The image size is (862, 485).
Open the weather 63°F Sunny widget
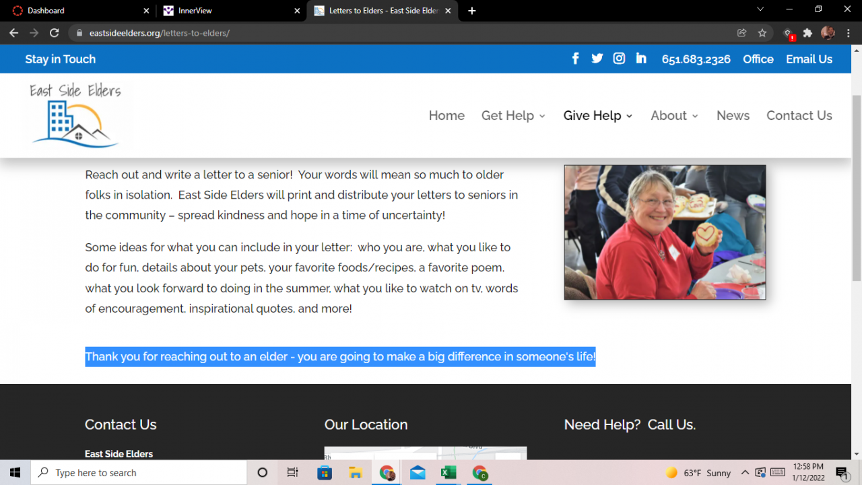click(698, 472)
